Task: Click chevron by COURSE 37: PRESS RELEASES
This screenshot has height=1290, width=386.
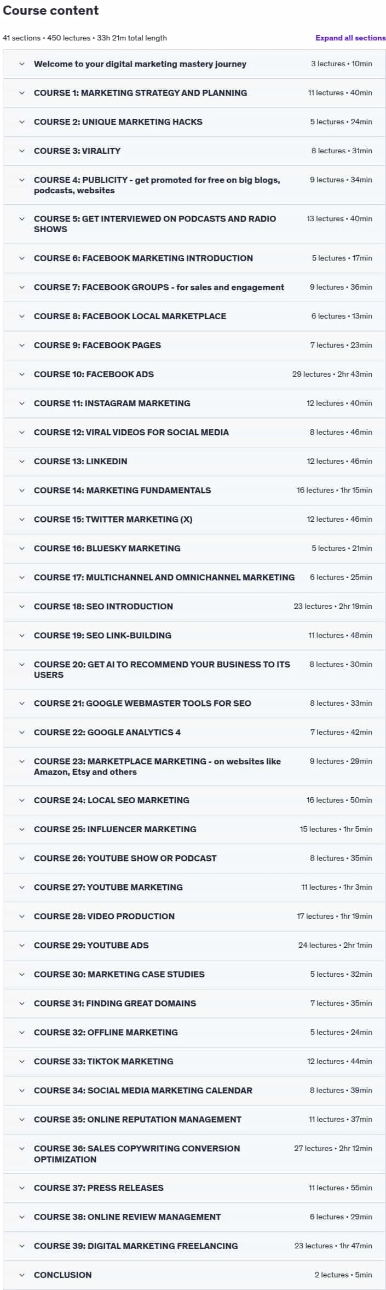Action: point(22,1188)
